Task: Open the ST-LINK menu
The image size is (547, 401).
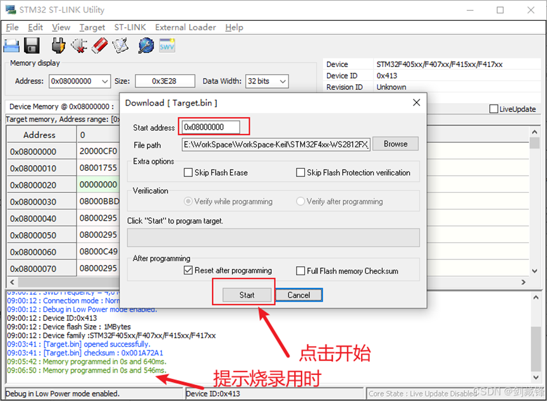Action: (x=130, y=27)
